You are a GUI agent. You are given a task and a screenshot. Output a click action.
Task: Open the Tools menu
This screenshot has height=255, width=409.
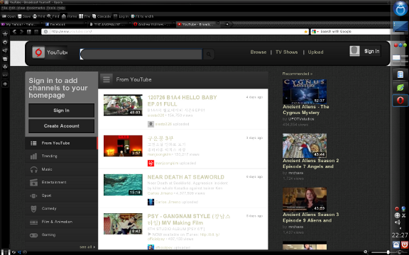51,8
